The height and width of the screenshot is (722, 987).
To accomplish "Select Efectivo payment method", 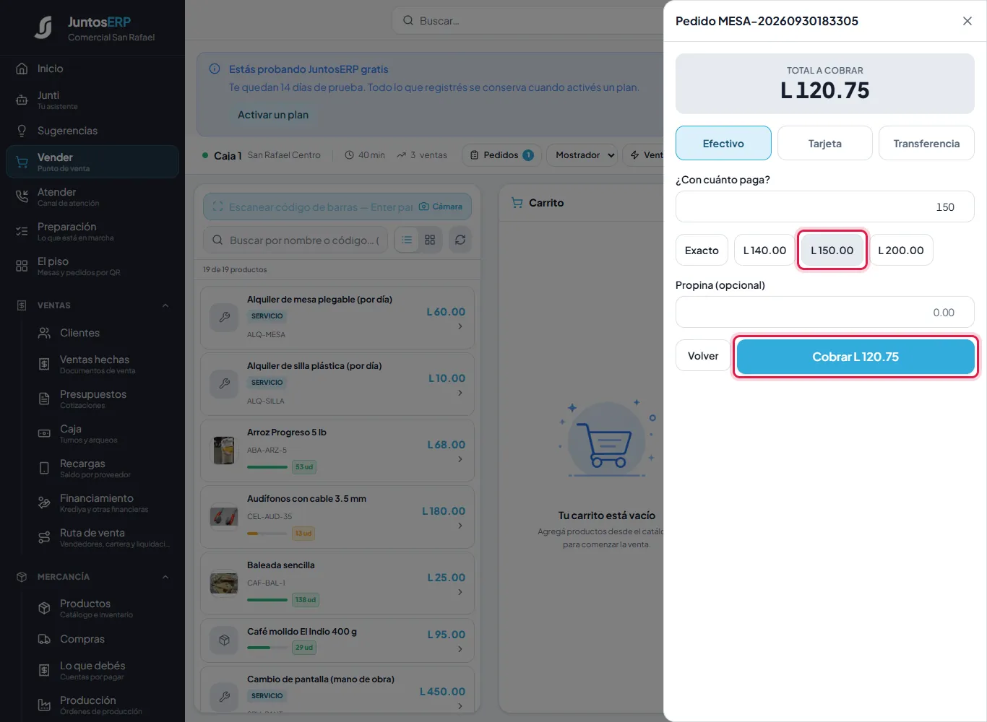I will (723, 143).
